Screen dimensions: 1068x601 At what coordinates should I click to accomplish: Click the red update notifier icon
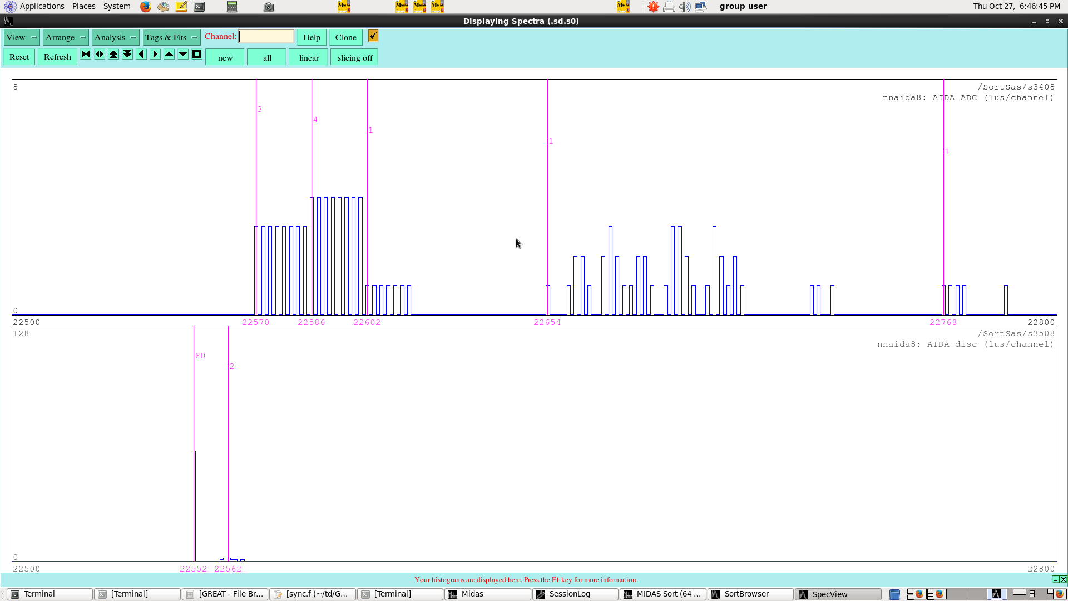tap(653, 7)
